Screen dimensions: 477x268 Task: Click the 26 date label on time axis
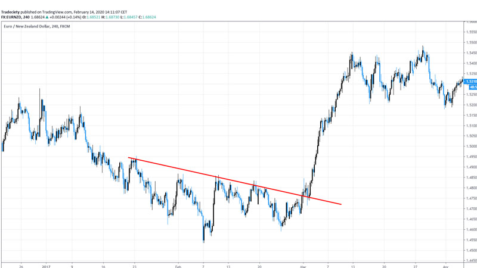[x=21, y=266]
